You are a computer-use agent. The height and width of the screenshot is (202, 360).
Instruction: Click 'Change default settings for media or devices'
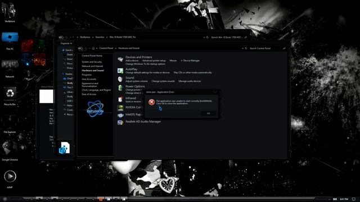point(147,72)
